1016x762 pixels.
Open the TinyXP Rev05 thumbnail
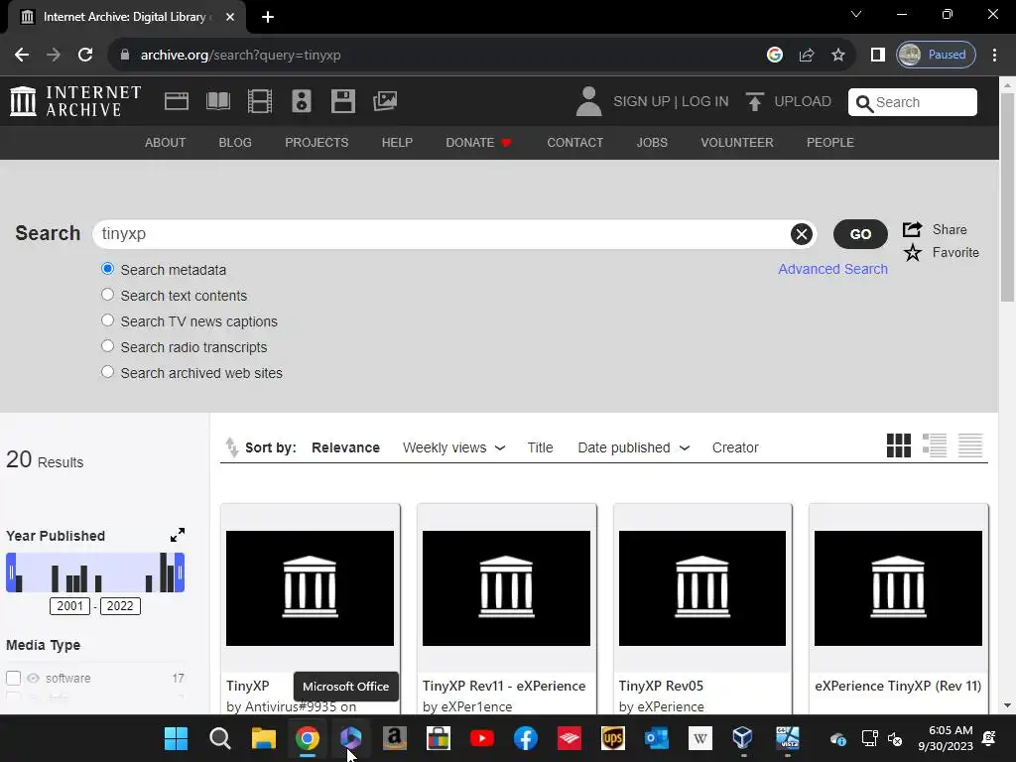pyautogui.click(x=702, y=588)
